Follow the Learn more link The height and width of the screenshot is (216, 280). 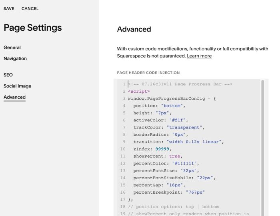tap(199, 56)
